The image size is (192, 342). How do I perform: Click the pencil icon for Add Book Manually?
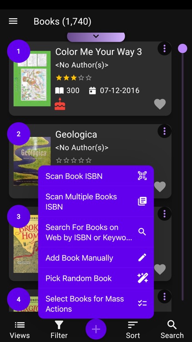click(x=142, y=258)
